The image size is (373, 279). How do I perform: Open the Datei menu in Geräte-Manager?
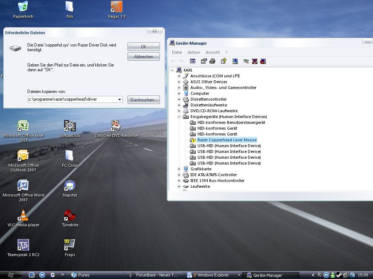pos(177,52)
